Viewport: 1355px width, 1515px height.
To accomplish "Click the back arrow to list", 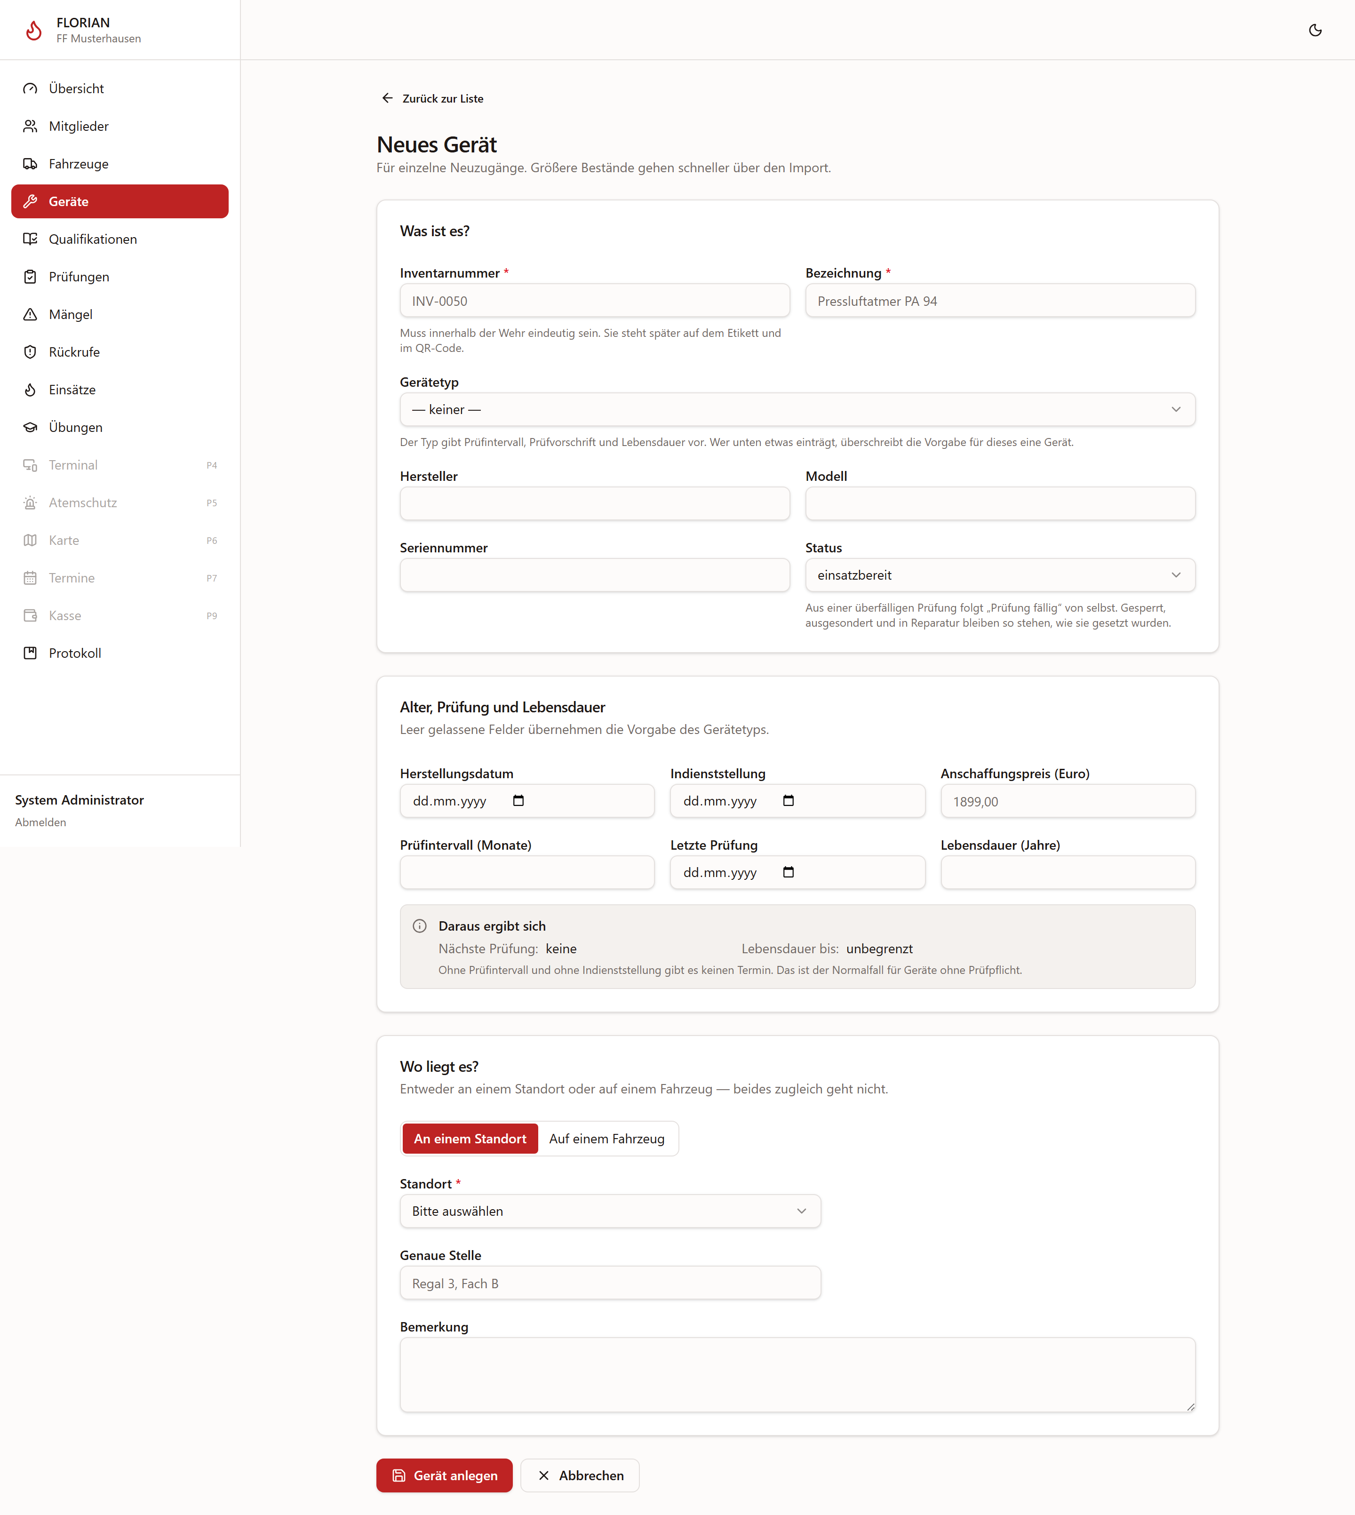I will click(387, 98).
